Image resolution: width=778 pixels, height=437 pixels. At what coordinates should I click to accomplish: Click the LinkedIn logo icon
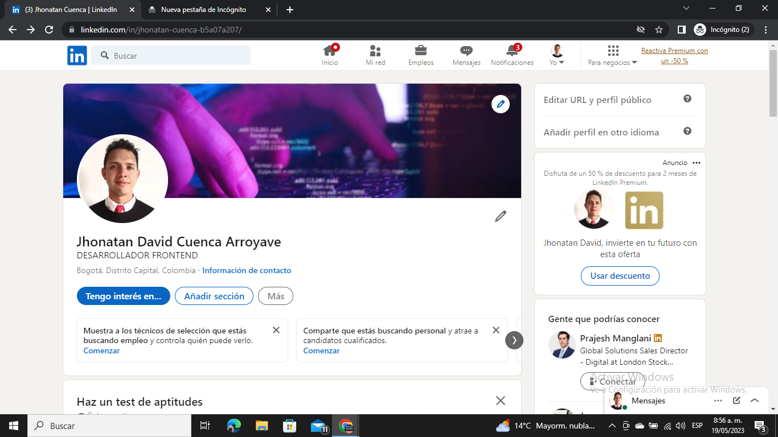pos(77,55)
